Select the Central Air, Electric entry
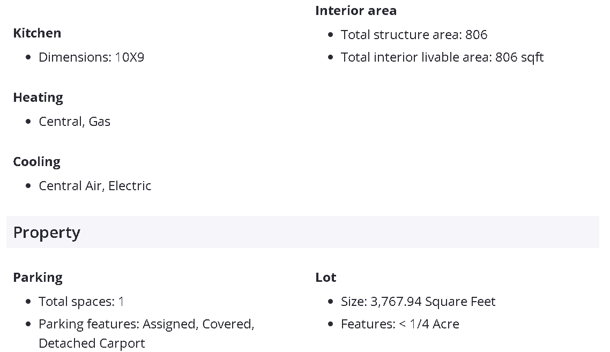 tap(95, 186)
